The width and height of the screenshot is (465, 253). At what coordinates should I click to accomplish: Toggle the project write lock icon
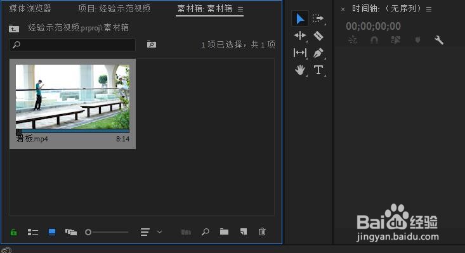coord(14,232)
